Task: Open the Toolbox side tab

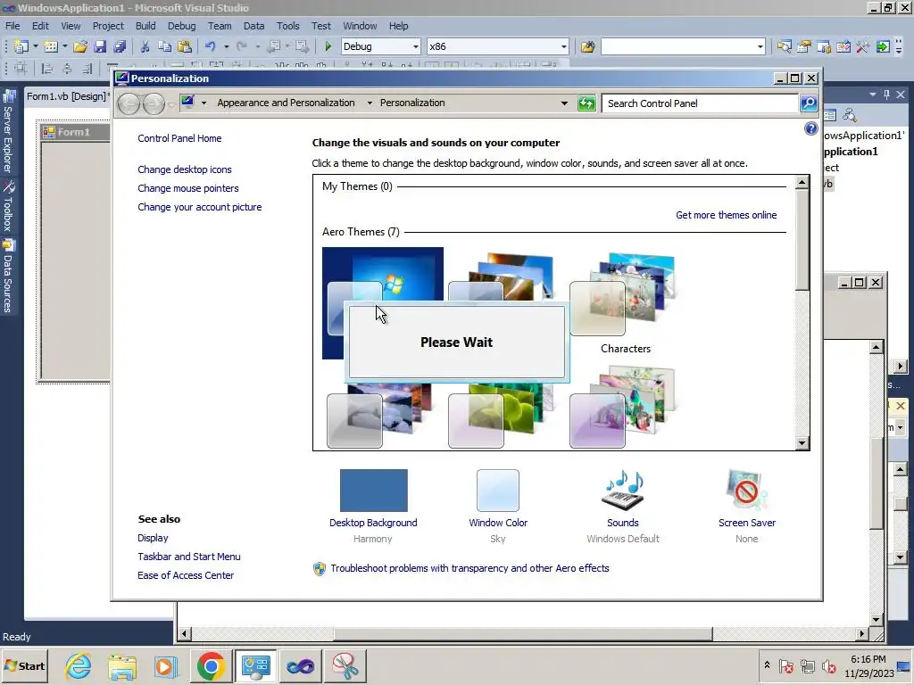Action: (8, 206)
